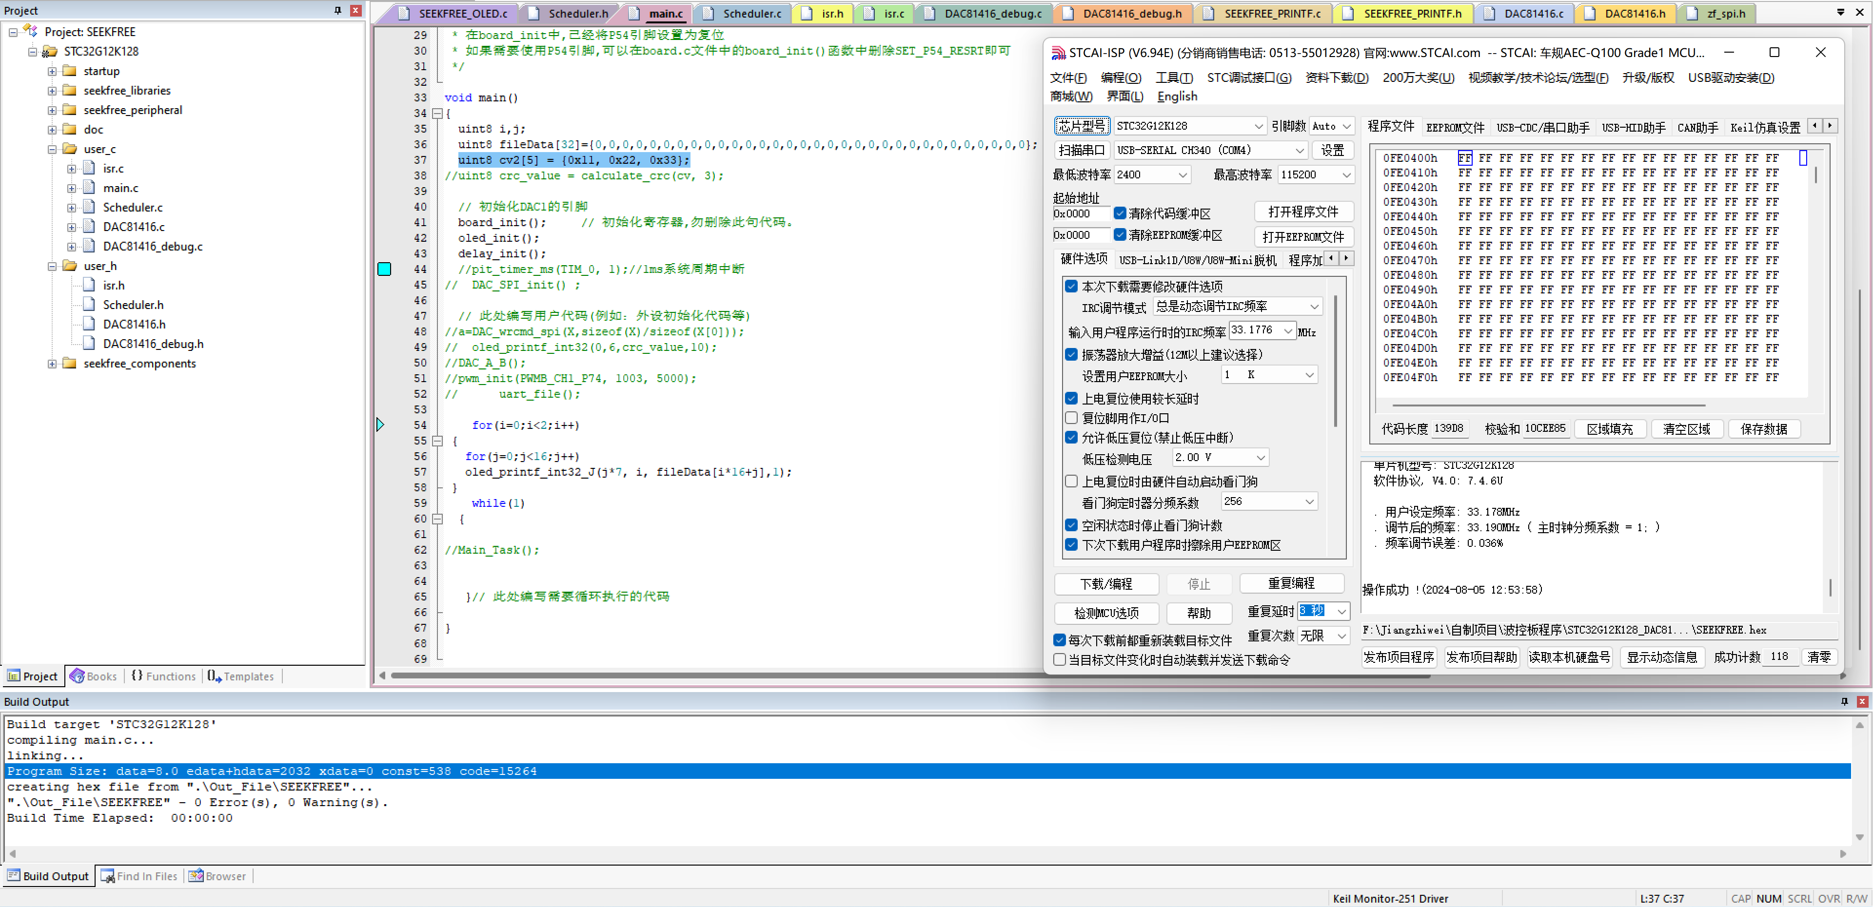Image resolution: width=1873 pixels, height=907 pixels.
Task: Pin the Project panel with the pushpin icon
Action: [337, 10]
